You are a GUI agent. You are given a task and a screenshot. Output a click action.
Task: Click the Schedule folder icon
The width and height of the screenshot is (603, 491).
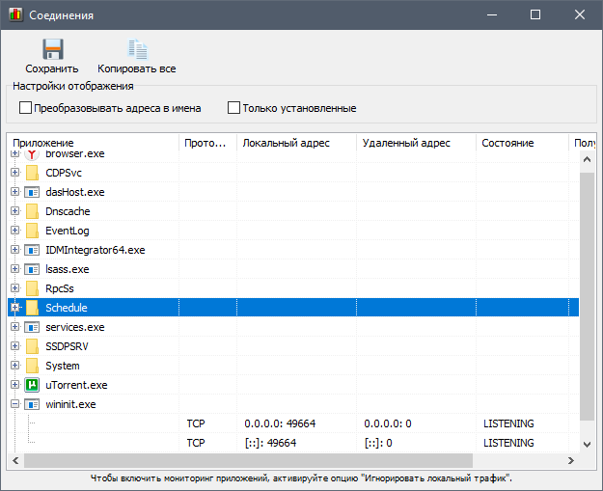[x=32, y=308]
